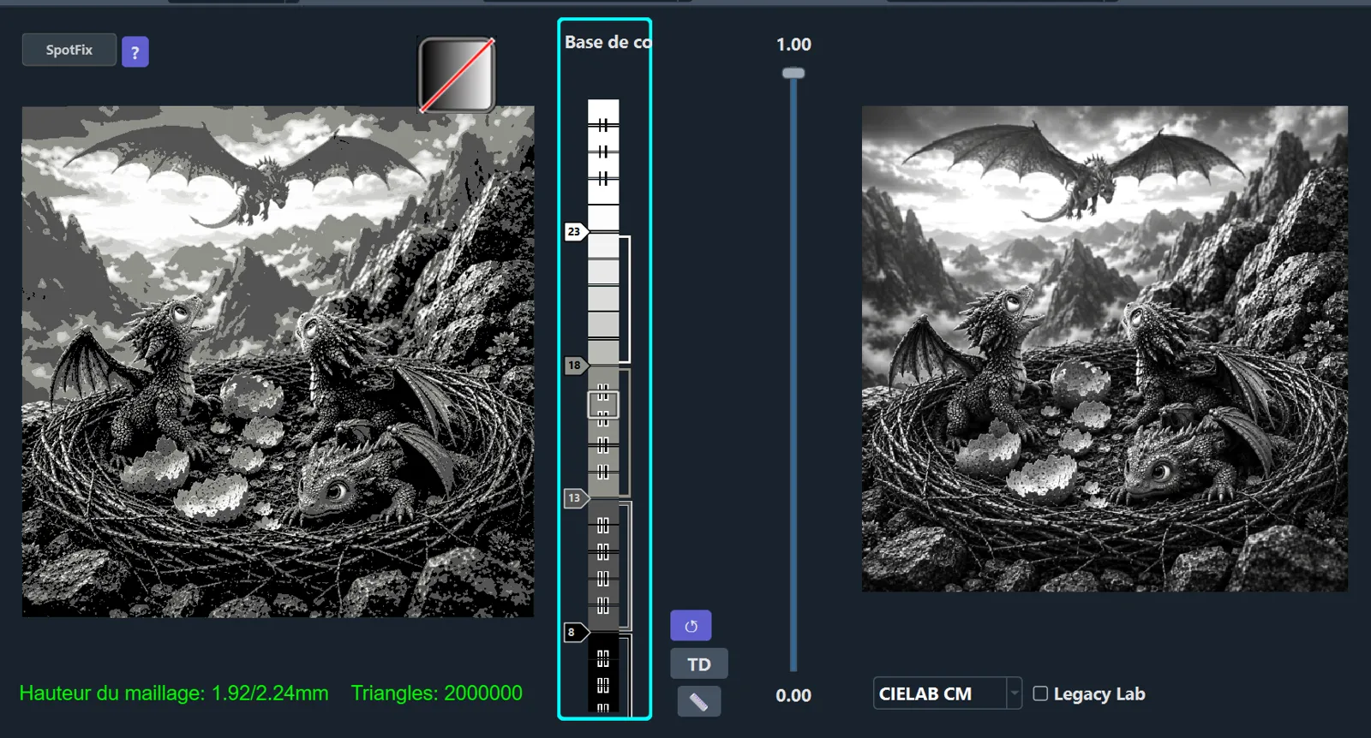Select layer marker 13 on the color stack
This screenshot has height=738, width=1371.
tap(575, 497)
